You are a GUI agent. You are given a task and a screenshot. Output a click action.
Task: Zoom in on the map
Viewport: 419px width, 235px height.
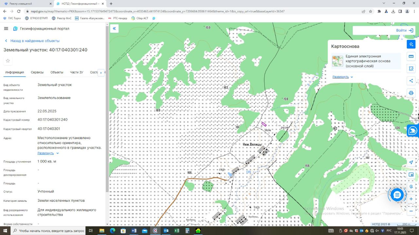[x=411, y=199]
